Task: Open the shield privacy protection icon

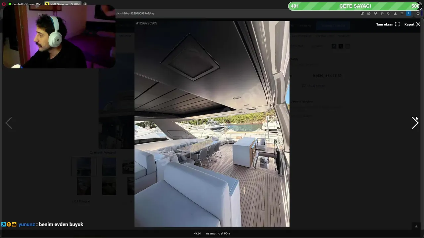Action: (375, 13)
